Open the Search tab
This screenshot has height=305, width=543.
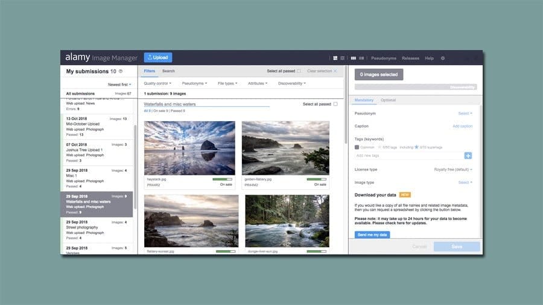168,71
